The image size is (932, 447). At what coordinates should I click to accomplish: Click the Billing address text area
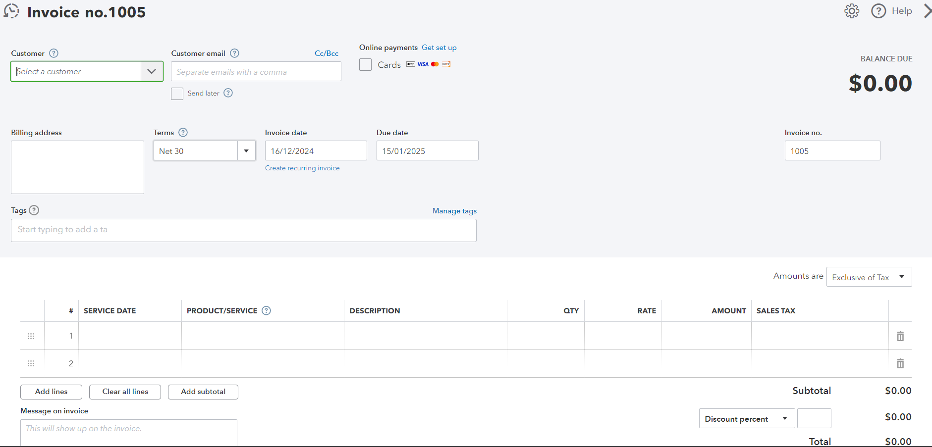(77, 167)
